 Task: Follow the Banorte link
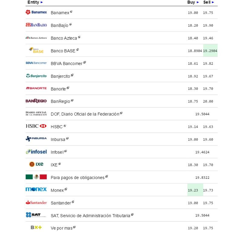(x=58, y=89)
